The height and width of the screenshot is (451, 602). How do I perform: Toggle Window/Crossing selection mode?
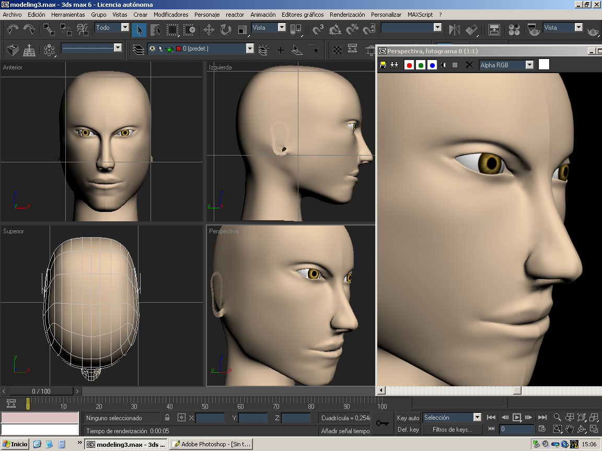tap(189, 30)
